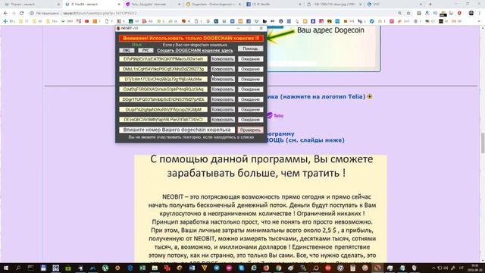
Task: Open Firefox from the taskbar
Action: point(266,268)
